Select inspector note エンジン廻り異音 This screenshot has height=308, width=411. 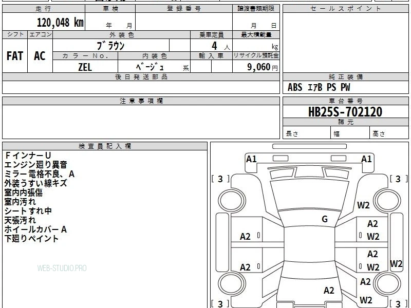pyautogui.click(x=35, y=165)
